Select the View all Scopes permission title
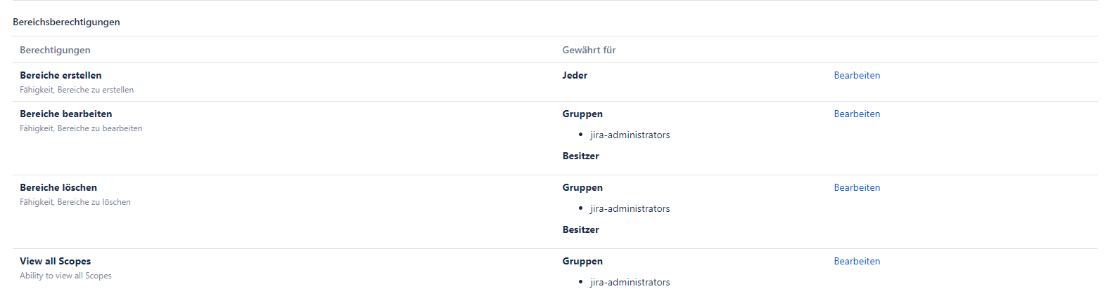The width and height of the screenshot is (1110, 296). pos(55,261)
